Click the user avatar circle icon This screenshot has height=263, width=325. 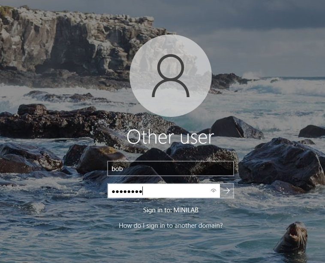[x=171, y=76]
